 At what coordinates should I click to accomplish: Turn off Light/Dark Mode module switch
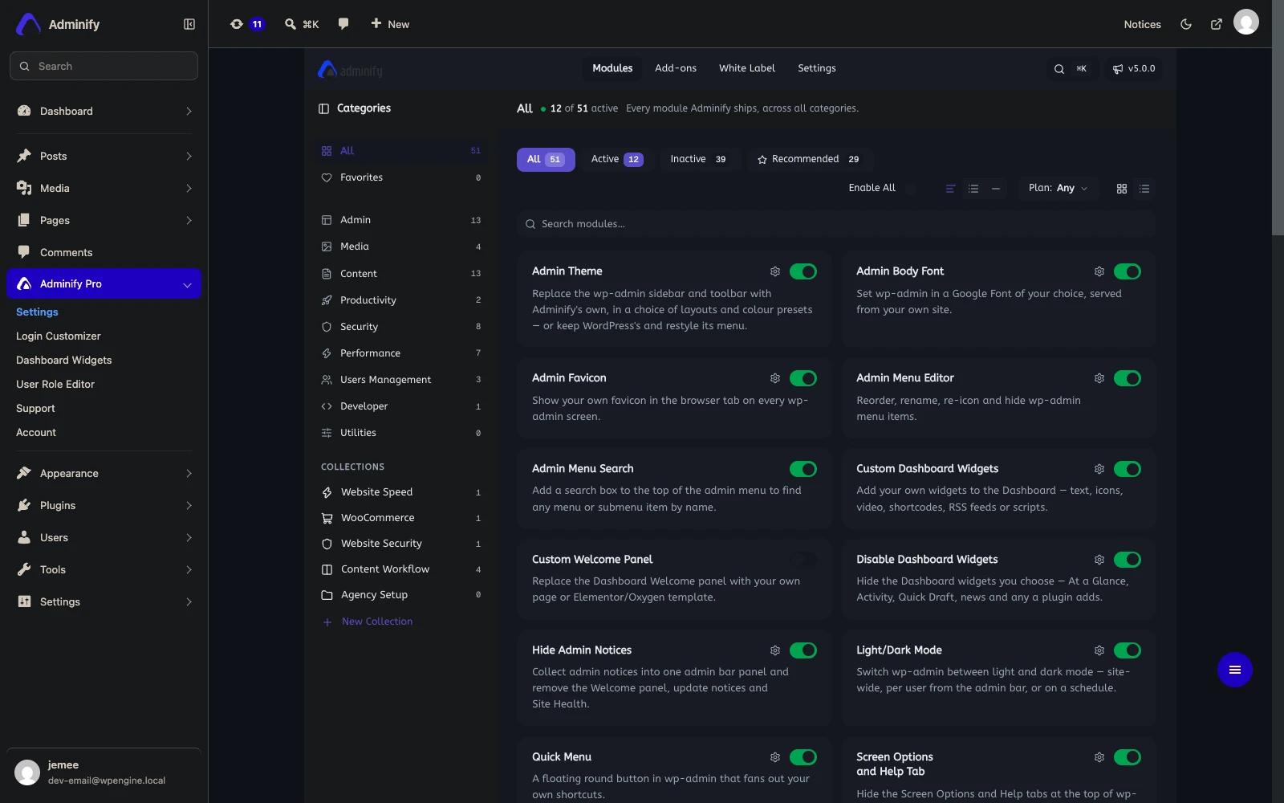[1128, 650]
